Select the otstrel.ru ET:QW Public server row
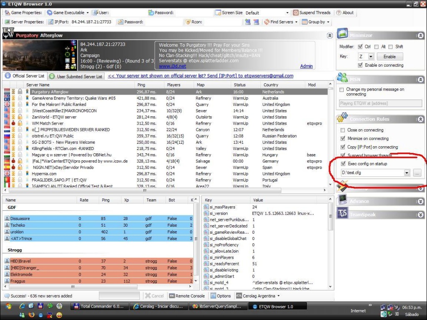Image resolution: width=427 pixels, height=320 pixels. (x=166, y=136)
